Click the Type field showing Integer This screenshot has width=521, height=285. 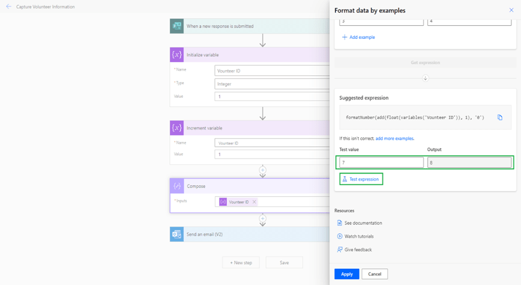coord(271,84)
